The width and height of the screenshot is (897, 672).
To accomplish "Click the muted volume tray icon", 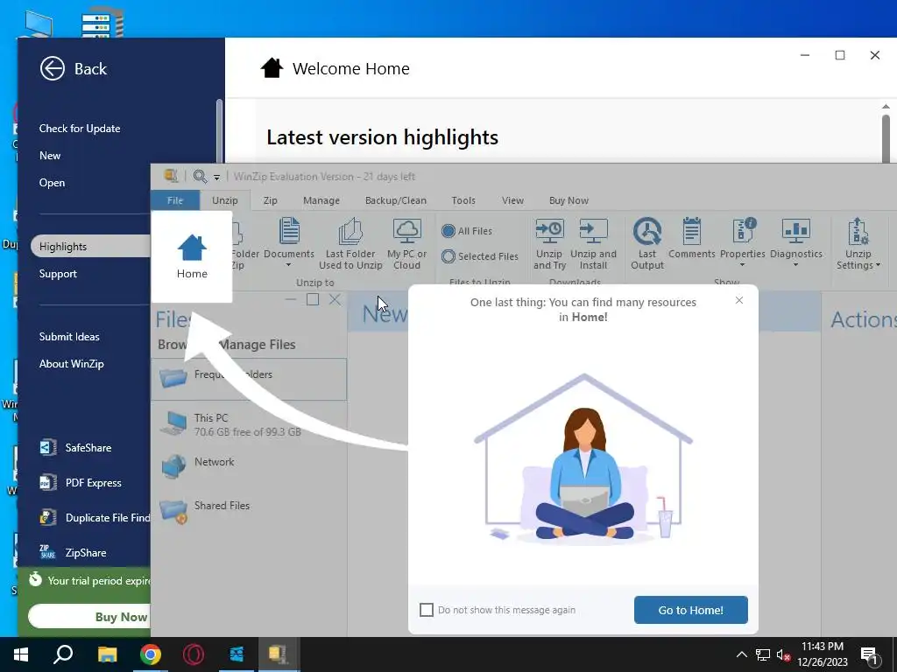I will (x=783, y=654).
